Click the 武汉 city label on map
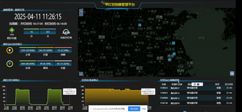Screen dimensions: 242x112 tap(139, 68)
